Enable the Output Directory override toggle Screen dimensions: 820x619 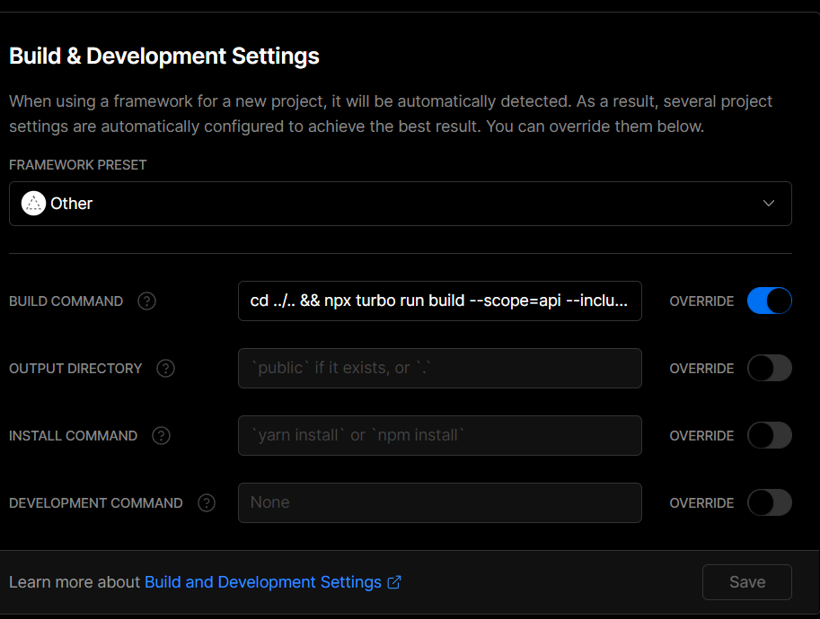pyautogui.click(x=770, y=369)
